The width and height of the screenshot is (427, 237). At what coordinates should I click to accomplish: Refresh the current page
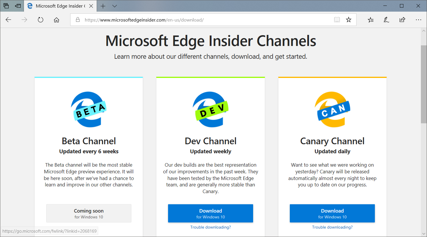tap(40, 20)
